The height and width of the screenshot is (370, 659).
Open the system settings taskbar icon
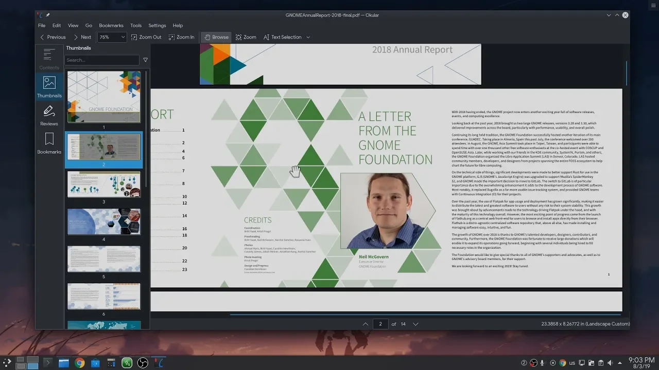click(x=111, y=363)
